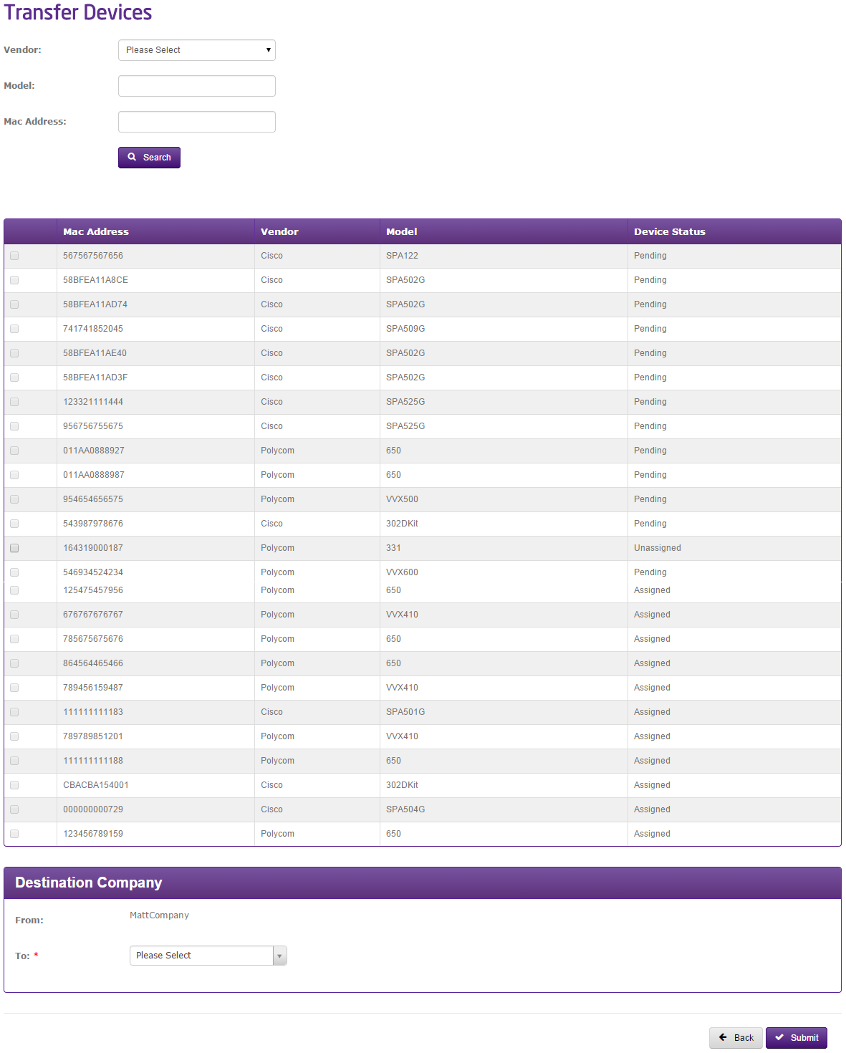Check the box beside 58BFEA11AD3F
The width and height of the screenshot is (846, 1053).
(x=14, y=378)
